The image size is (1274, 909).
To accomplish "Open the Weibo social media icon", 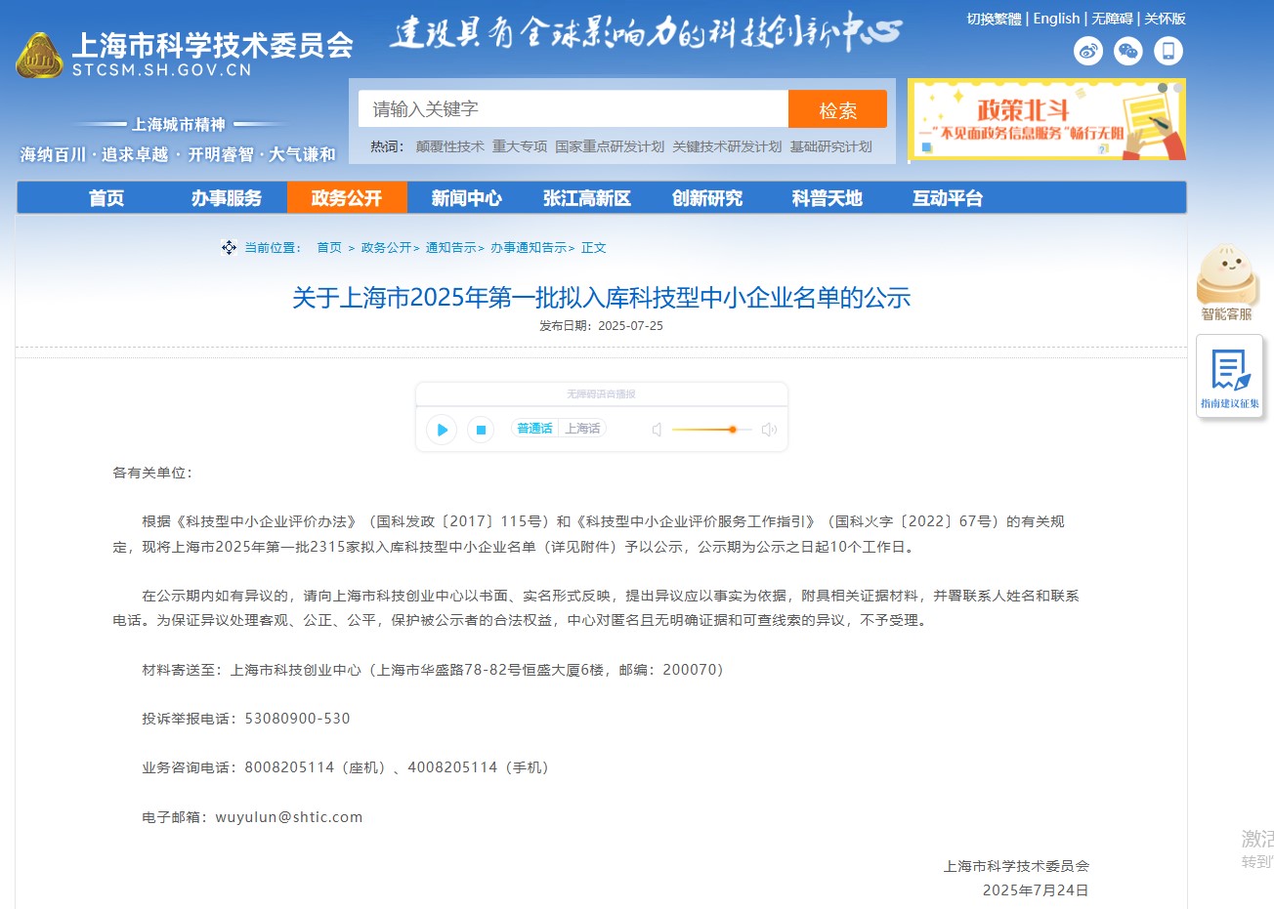I will click(1087, 51).
